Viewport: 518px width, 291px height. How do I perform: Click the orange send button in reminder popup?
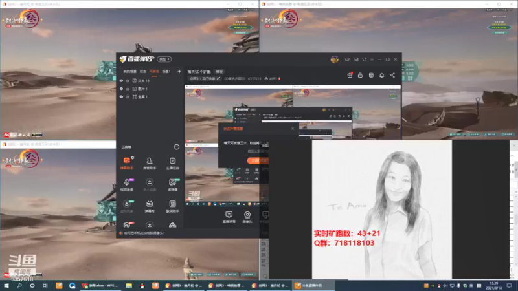[258, 160]
